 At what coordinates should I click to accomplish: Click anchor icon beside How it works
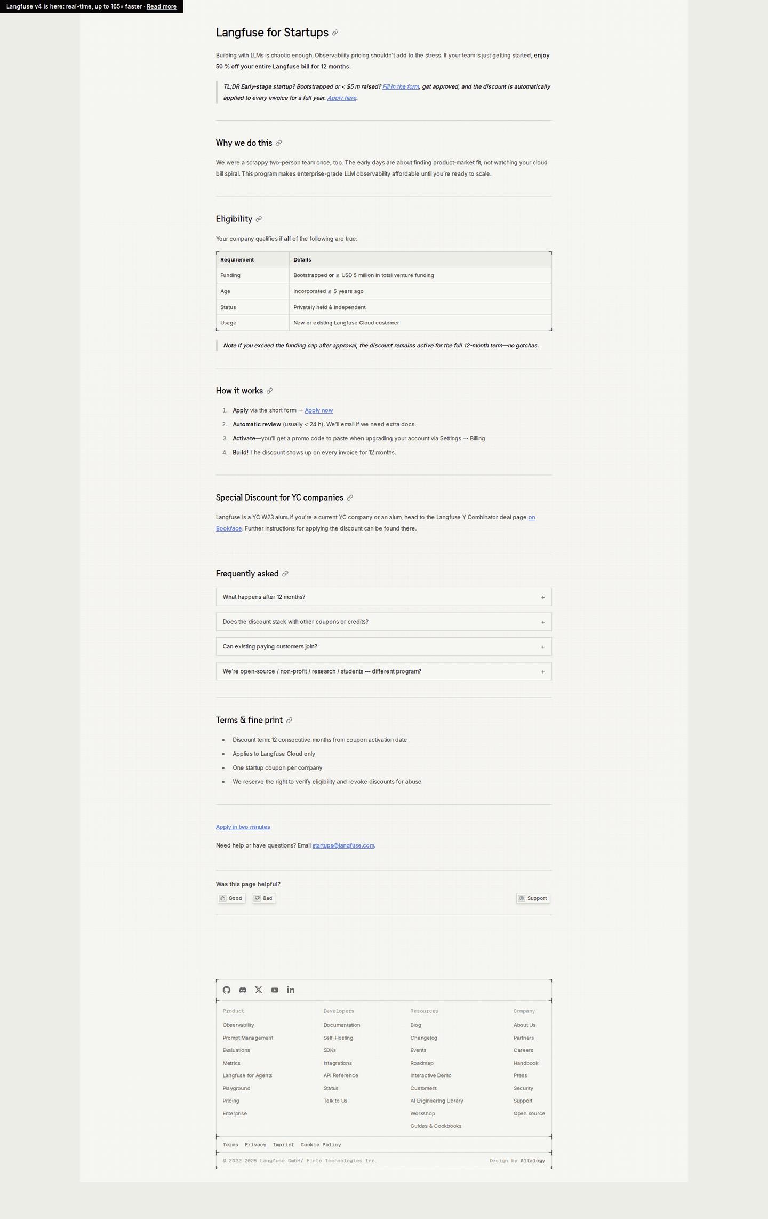[270, 391]
